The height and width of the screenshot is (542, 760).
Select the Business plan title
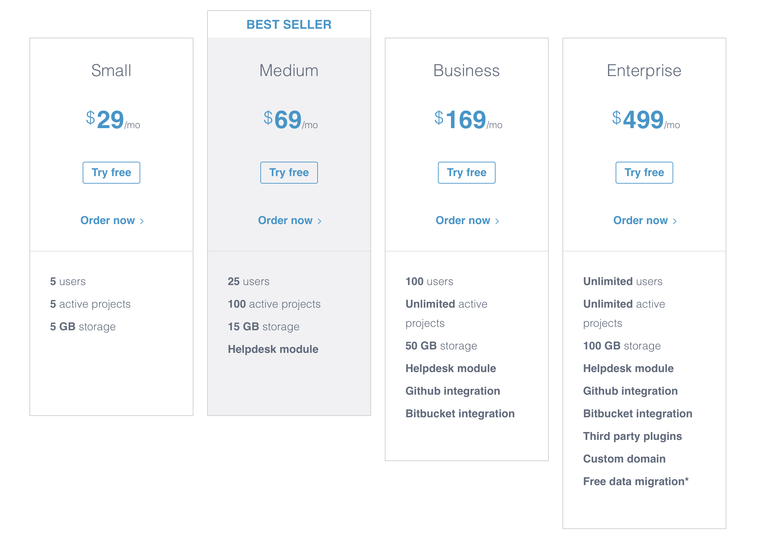pos(466,71)
